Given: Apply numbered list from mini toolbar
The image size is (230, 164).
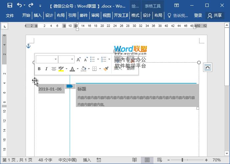Looking at the screenshot, I should (104, 59).
